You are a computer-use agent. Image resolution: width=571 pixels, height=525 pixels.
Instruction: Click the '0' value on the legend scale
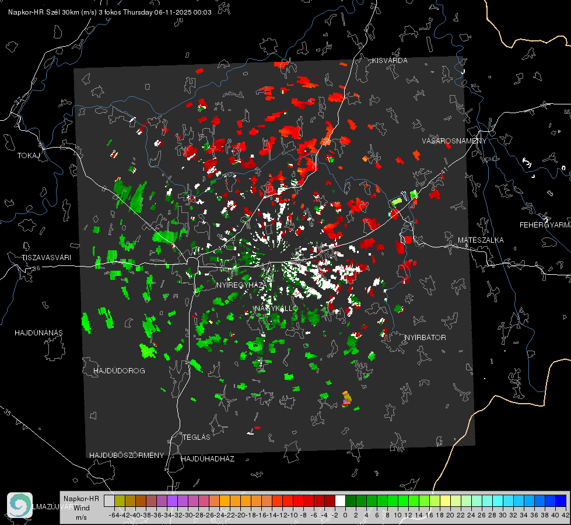(x=345, y=515)
